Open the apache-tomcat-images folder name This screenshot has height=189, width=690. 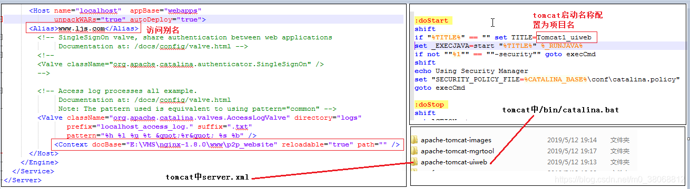(x=456, y=140)
